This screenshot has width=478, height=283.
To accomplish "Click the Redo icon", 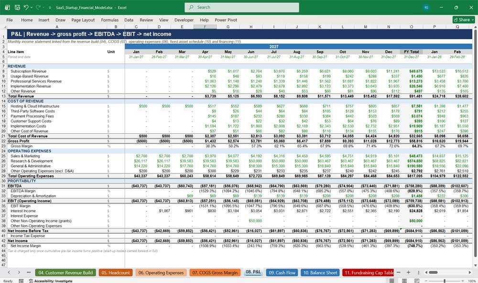I will coord(38,7).
